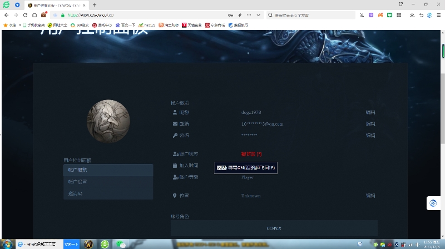Screen dimensions: 445x249
Task: Open the World of Warcraft taskbar icon
Action: click(88, 244)
